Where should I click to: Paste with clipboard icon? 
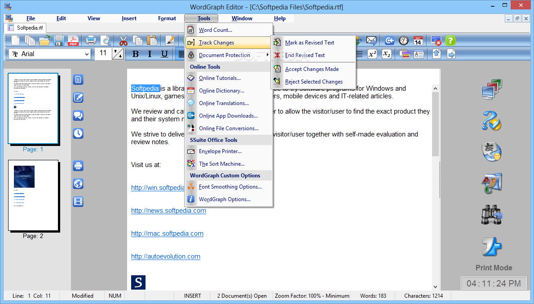[152, 40]
